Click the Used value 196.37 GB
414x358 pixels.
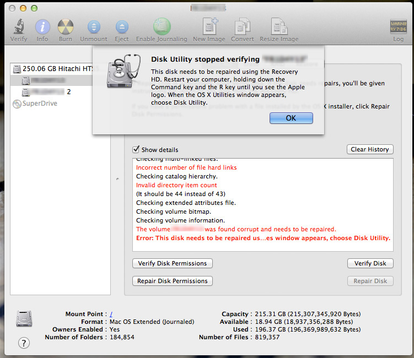click(x=308, y=329)
